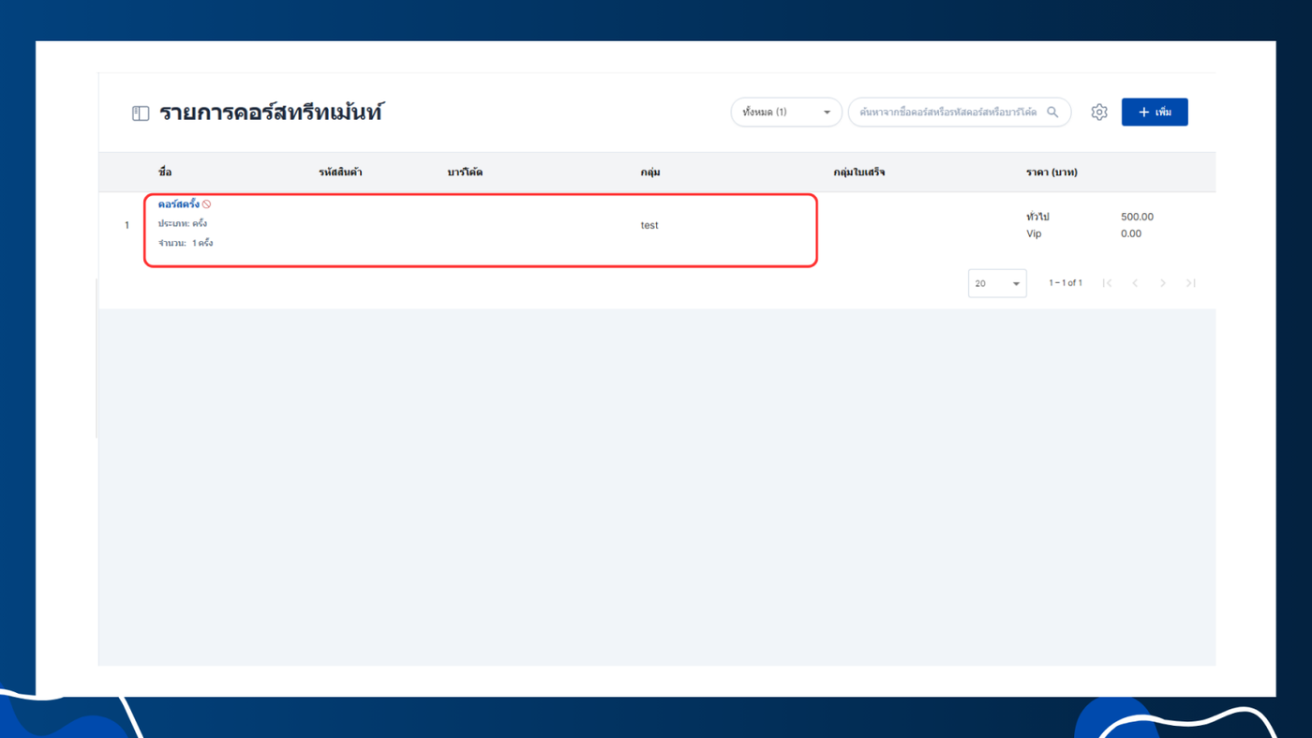1312x738 pixels.
Task: Click the magnifier search icon
Action: pyautogui.click(x=1052, y=113)
